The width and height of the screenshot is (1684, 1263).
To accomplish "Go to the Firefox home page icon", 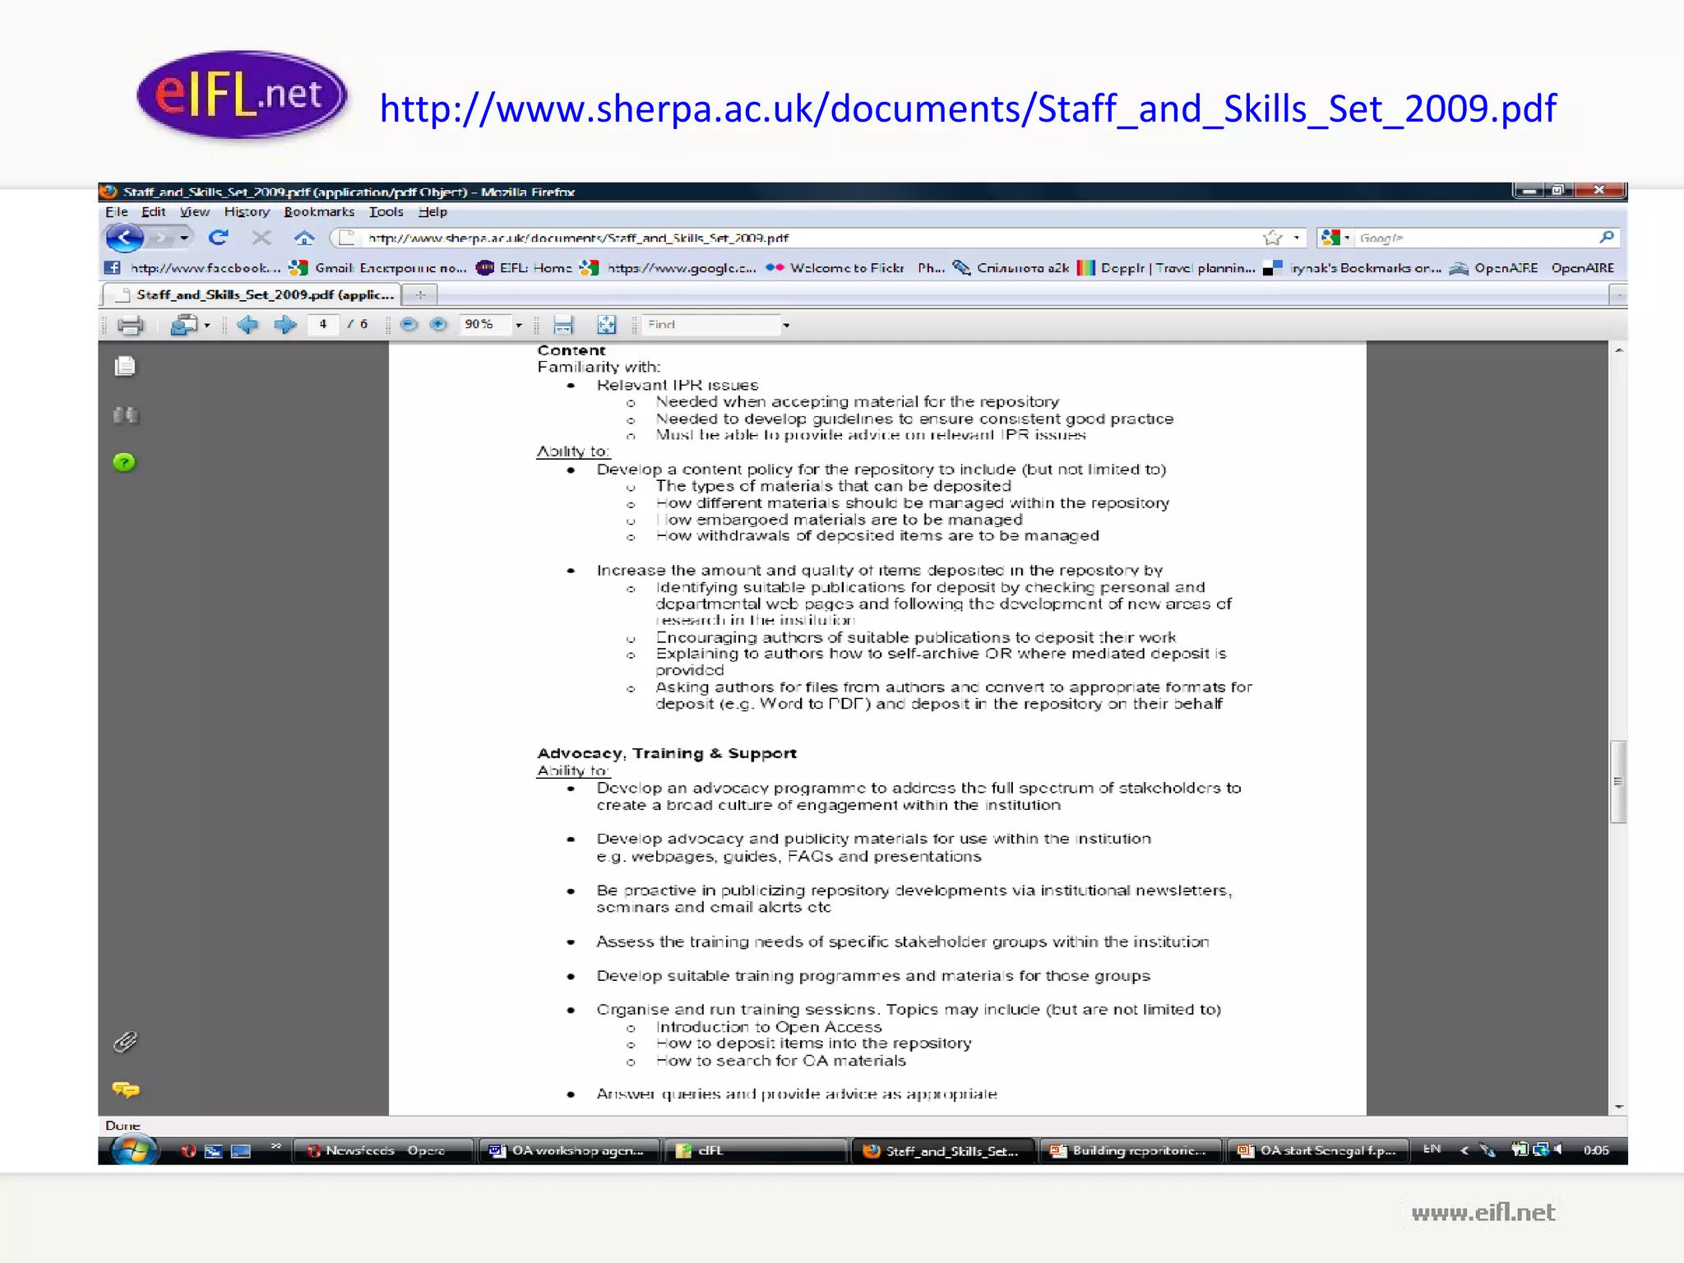I will pos(304,238).
